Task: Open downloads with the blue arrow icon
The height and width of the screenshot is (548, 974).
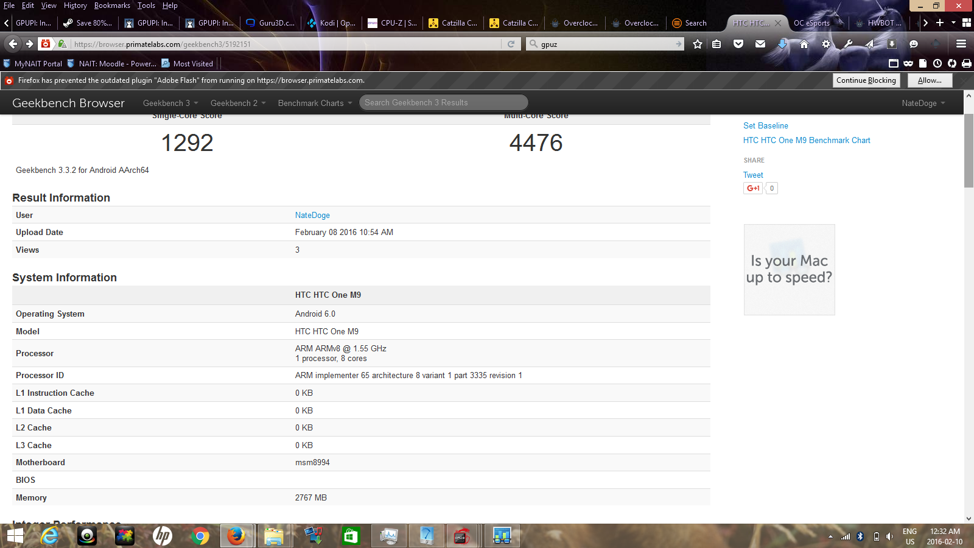Action: (x=782, y=44)
